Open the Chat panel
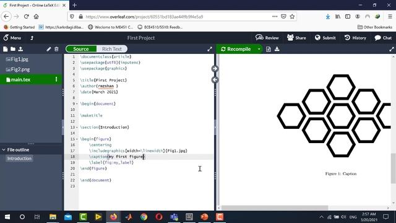 pos(383,38)
